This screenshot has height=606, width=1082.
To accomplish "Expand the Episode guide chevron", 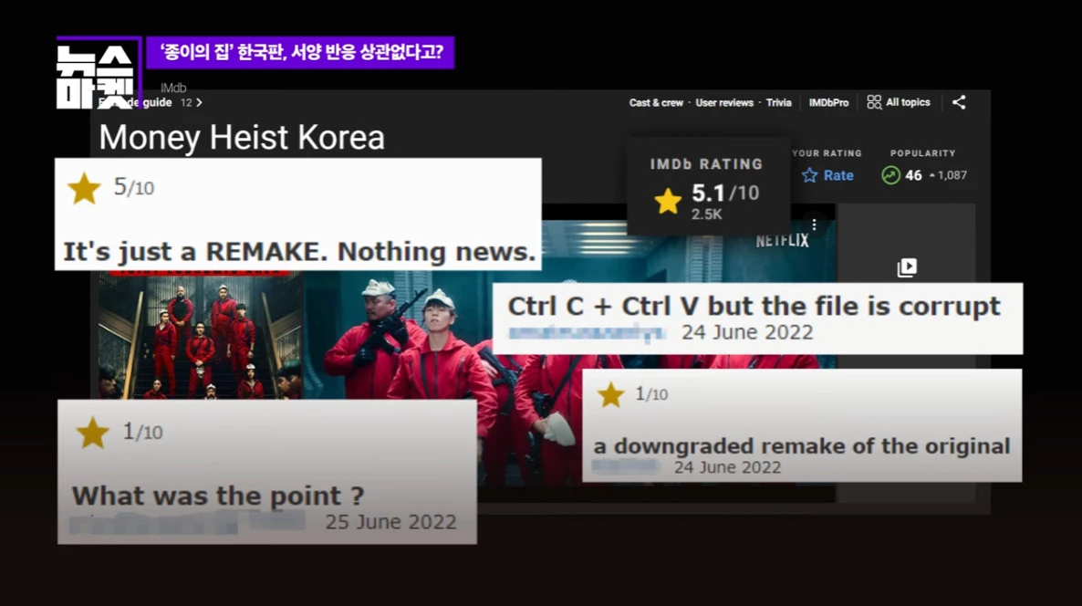I will (199, 102).
